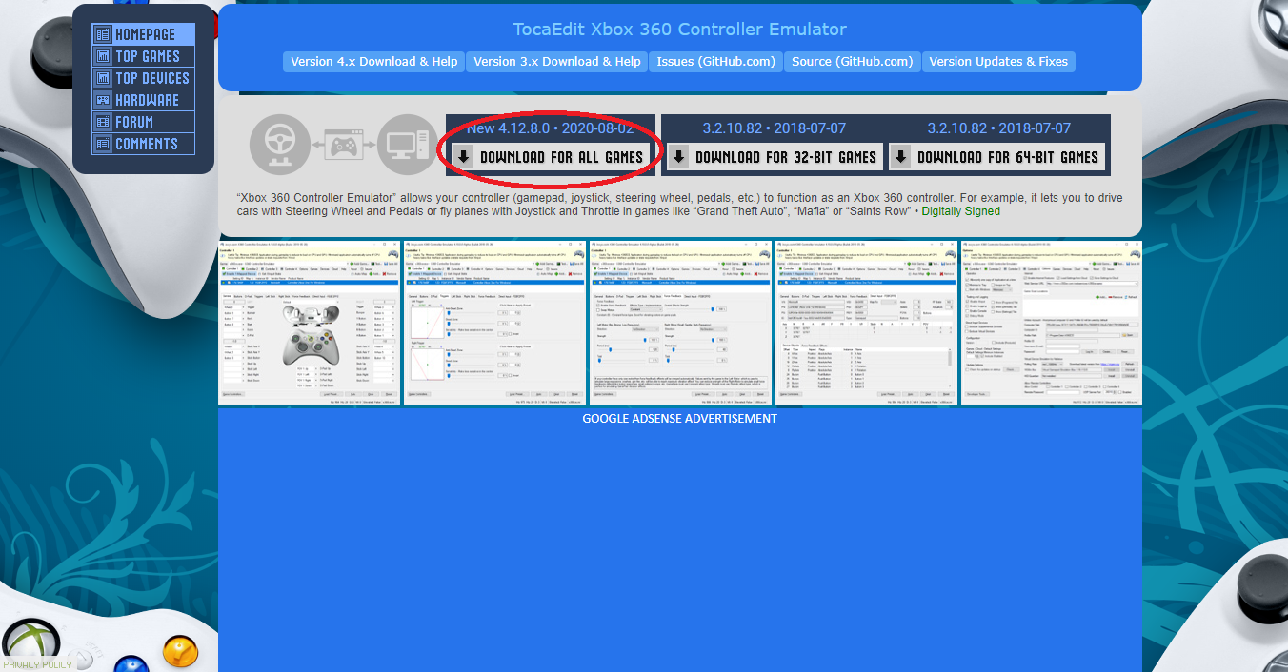The width and height of the screenshot is (1288, 672).
Task: Click the Homepage list icon
Action: [103, 34]
